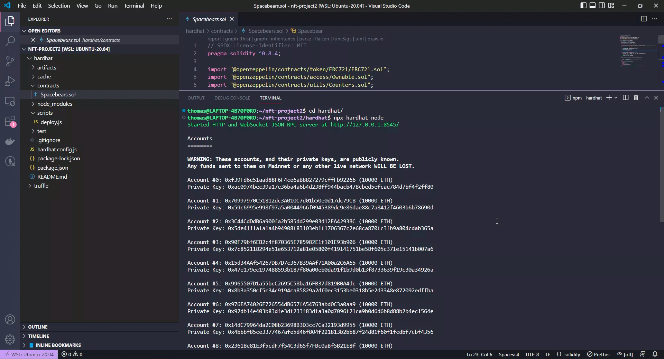
Task: Switch to the Debug Console tab
Action: coord(232,98)
